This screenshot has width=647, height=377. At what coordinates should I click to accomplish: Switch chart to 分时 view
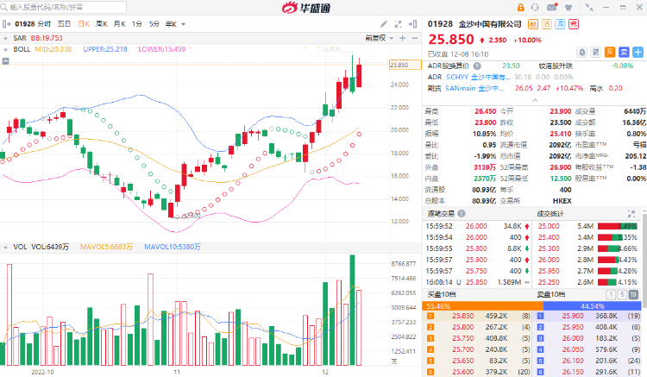(x=45, y=24)
